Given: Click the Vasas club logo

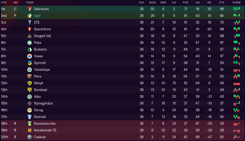Looking at the screenshot, I should [x=30, y=56].
